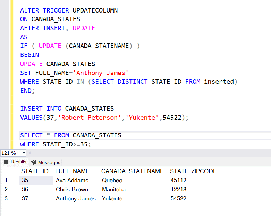Switch to the Results tab
Screen dimensions: 271x216
tap(15, 162)
